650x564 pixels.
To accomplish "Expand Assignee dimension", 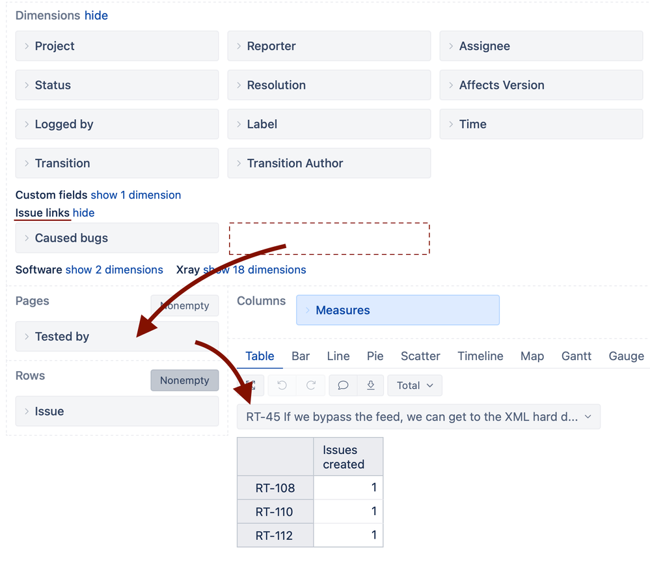I will click(x=541, y=46).
